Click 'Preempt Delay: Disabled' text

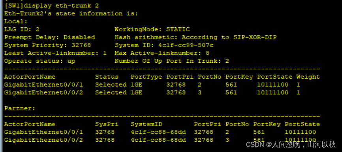pyautogui.click(x=49, y=37)
